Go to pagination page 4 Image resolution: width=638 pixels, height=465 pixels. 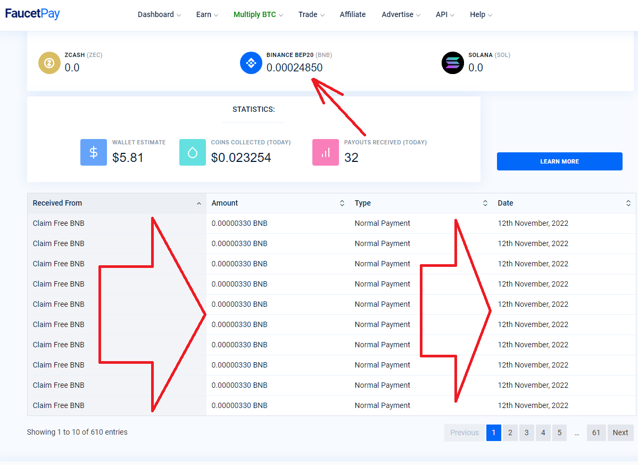pyautogui.click(x=543, y=433)
